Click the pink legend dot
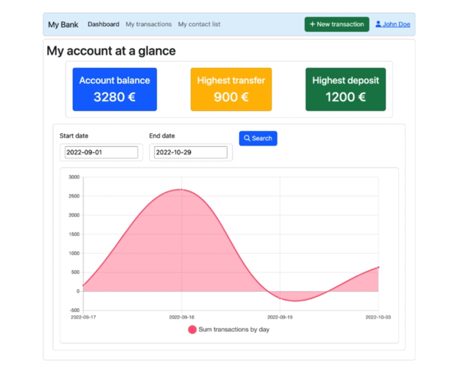Viewport: 452px width, 386px height. pos(192,329)
